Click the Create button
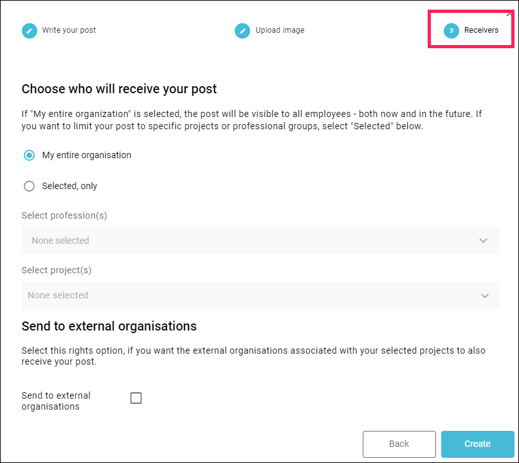Image resolution: width=519 pixels, height=463 pixels. tap(477, 444)
